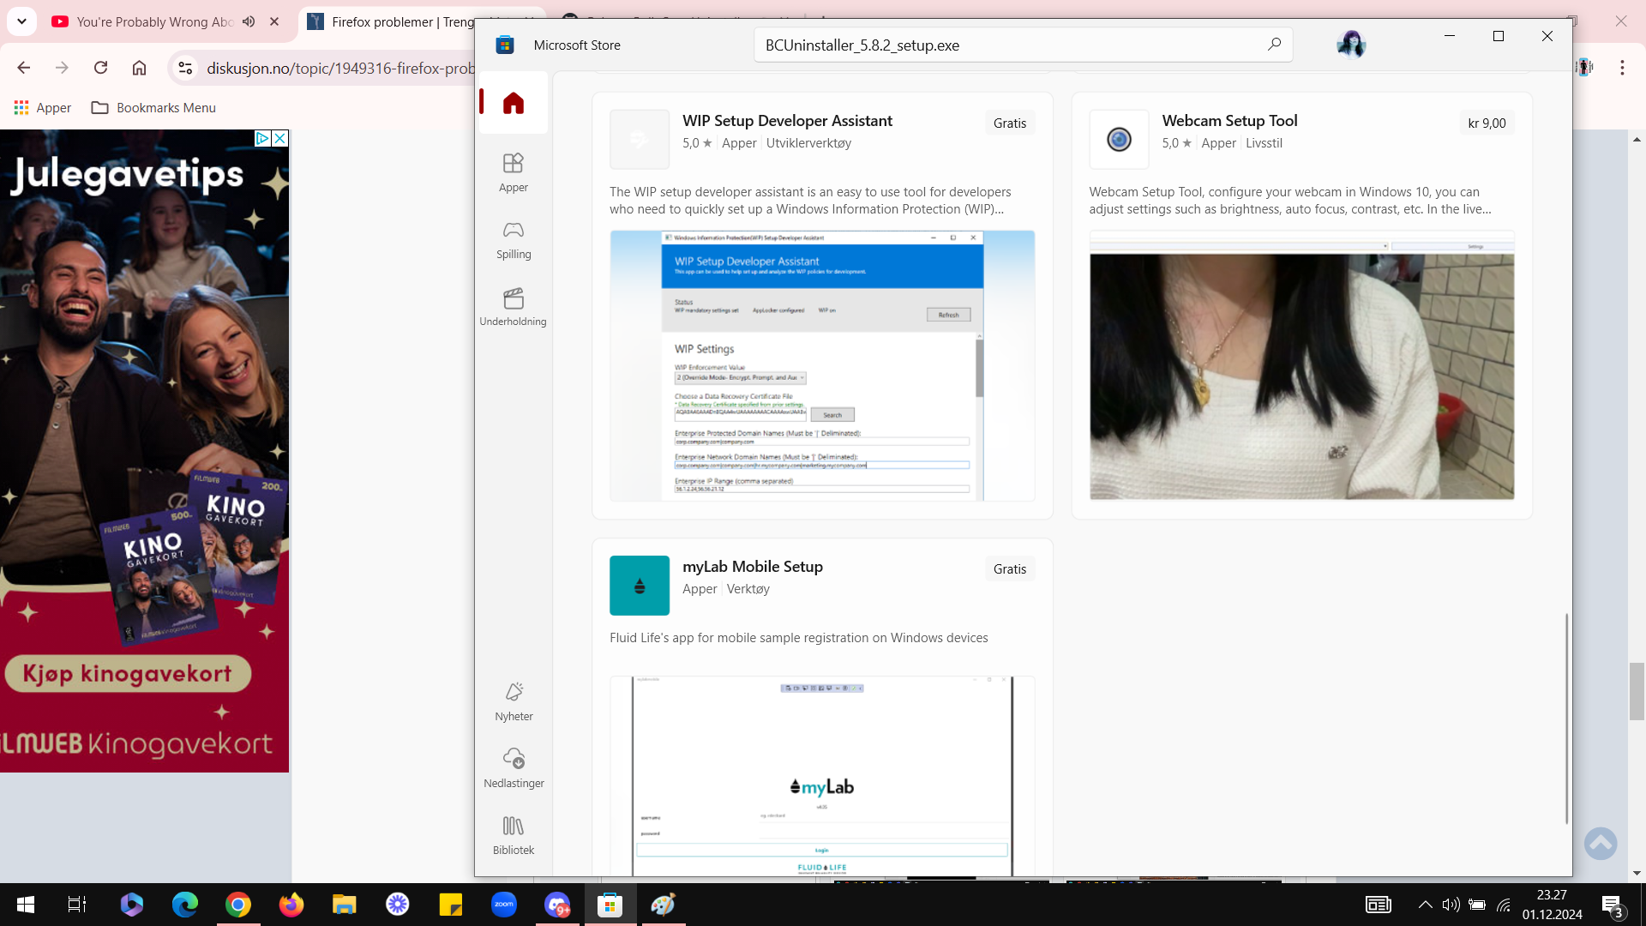Click the Store results vertical scrollbar

point(1566,719)
